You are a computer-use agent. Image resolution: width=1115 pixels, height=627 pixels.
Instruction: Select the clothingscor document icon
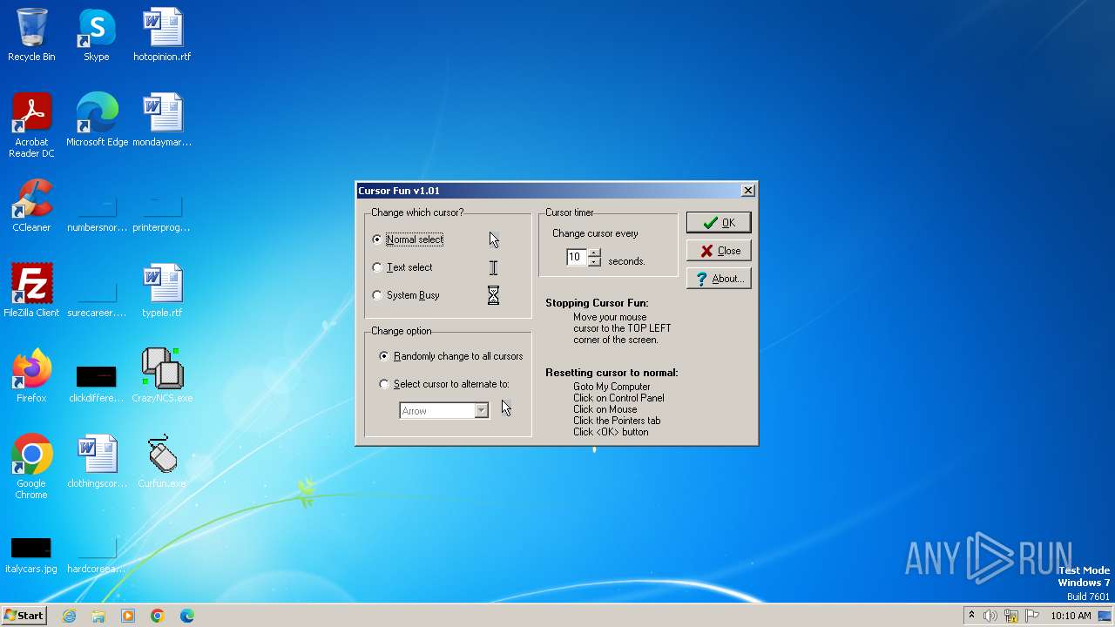click(97, 462)
